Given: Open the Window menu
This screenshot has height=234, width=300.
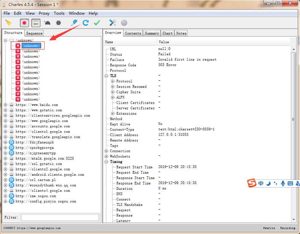Looking at the screenshot, I should (x=77, y=13).
